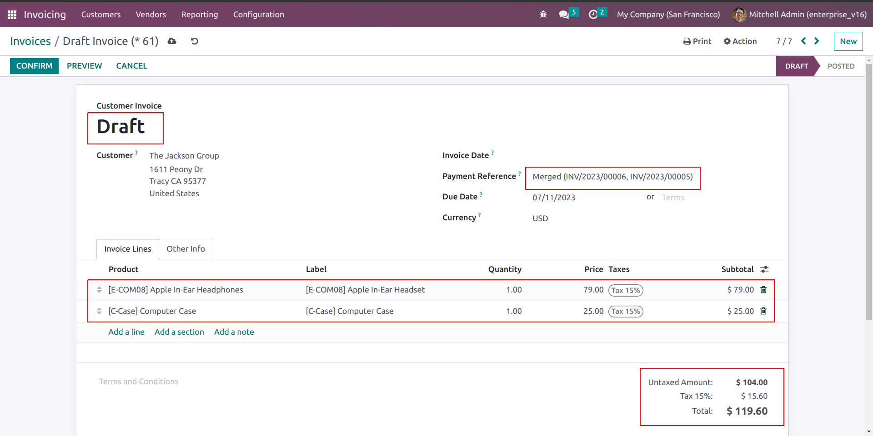Open the activities clock icon

coord(593,15)
